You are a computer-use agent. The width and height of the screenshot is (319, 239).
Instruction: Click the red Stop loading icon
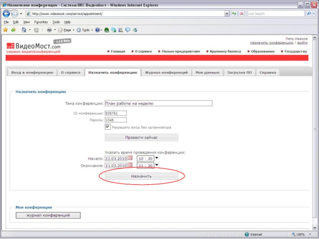(x=241, y=14)
